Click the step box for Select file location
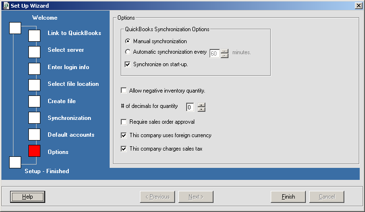Image resolution: width=365 pixels, height=212 pixels. [34, 85]
